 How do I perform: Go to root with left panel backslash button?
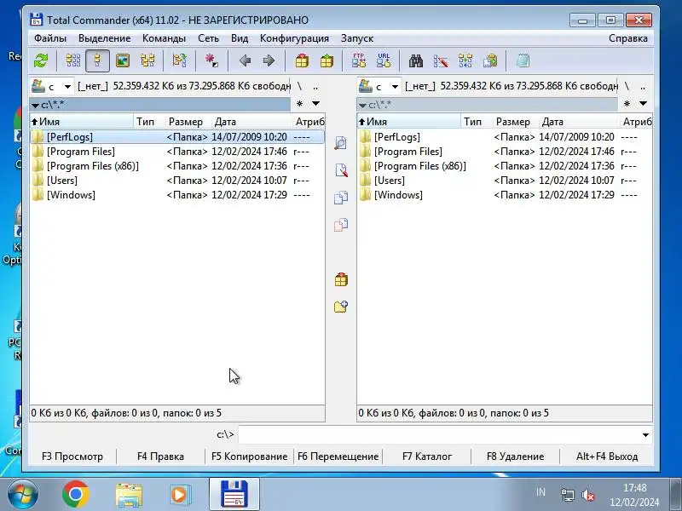click(300, 87)
